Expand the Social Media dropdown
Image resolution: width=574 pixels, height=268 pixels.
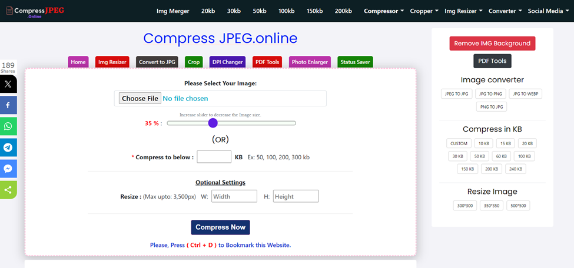[548, 11]
